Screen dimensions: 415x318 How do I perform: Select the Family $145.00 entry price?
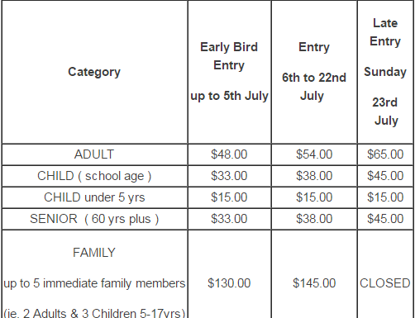tap(314, 283)
